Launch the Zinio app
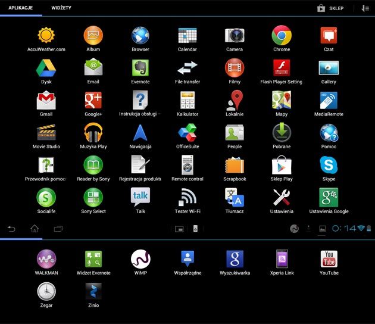 coord(93,291)
